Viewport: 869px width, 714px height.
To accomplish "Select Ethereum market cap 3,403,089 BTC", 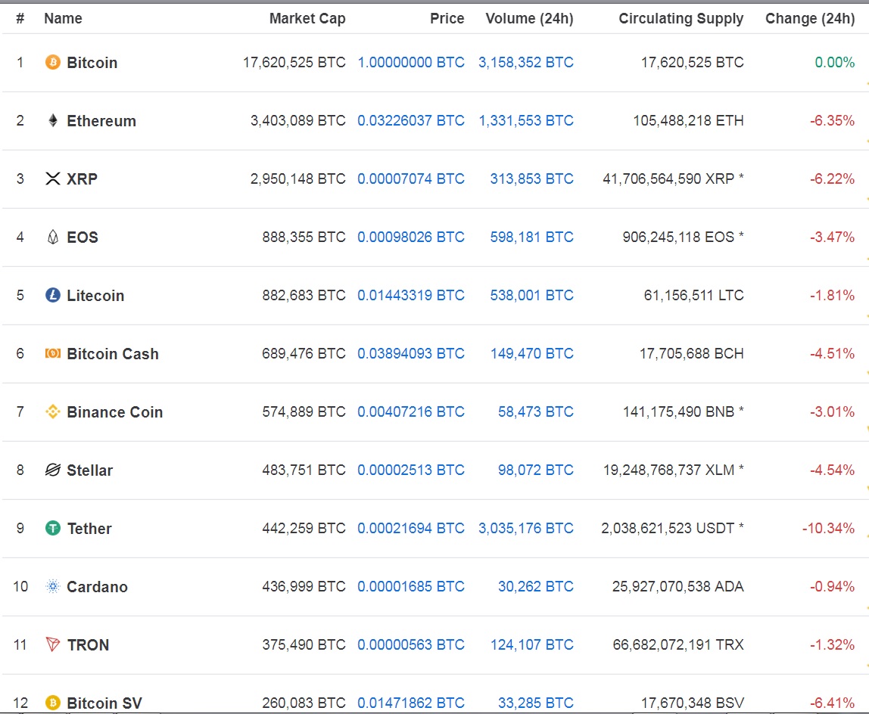I will [x=297, y=120].
